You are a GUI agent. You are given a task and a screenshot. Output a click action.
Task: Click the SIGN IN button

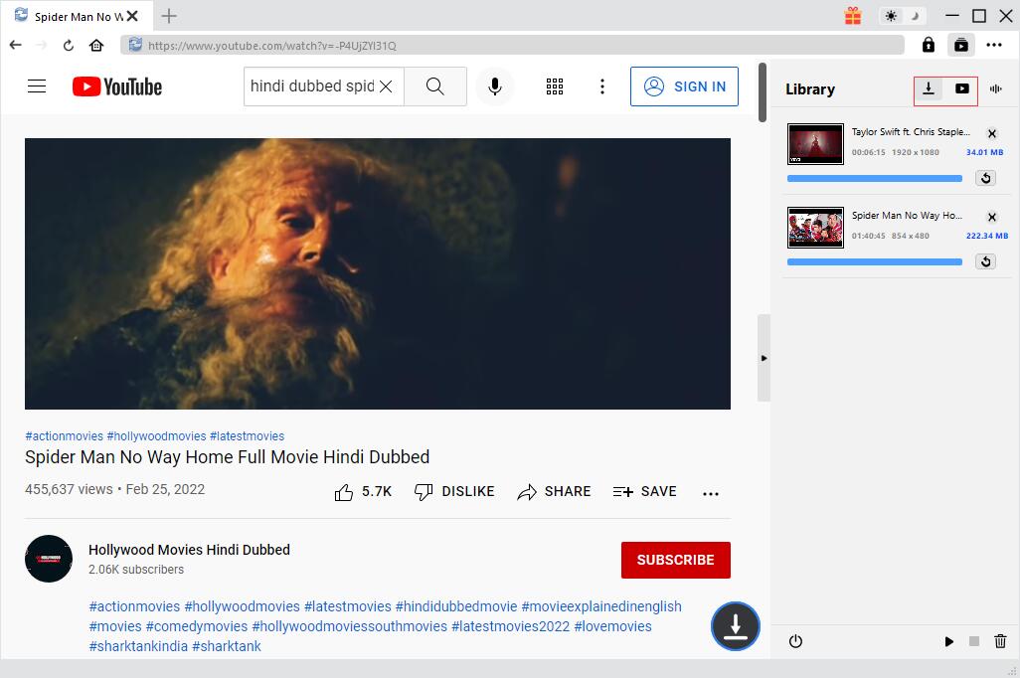click(685, 86)
